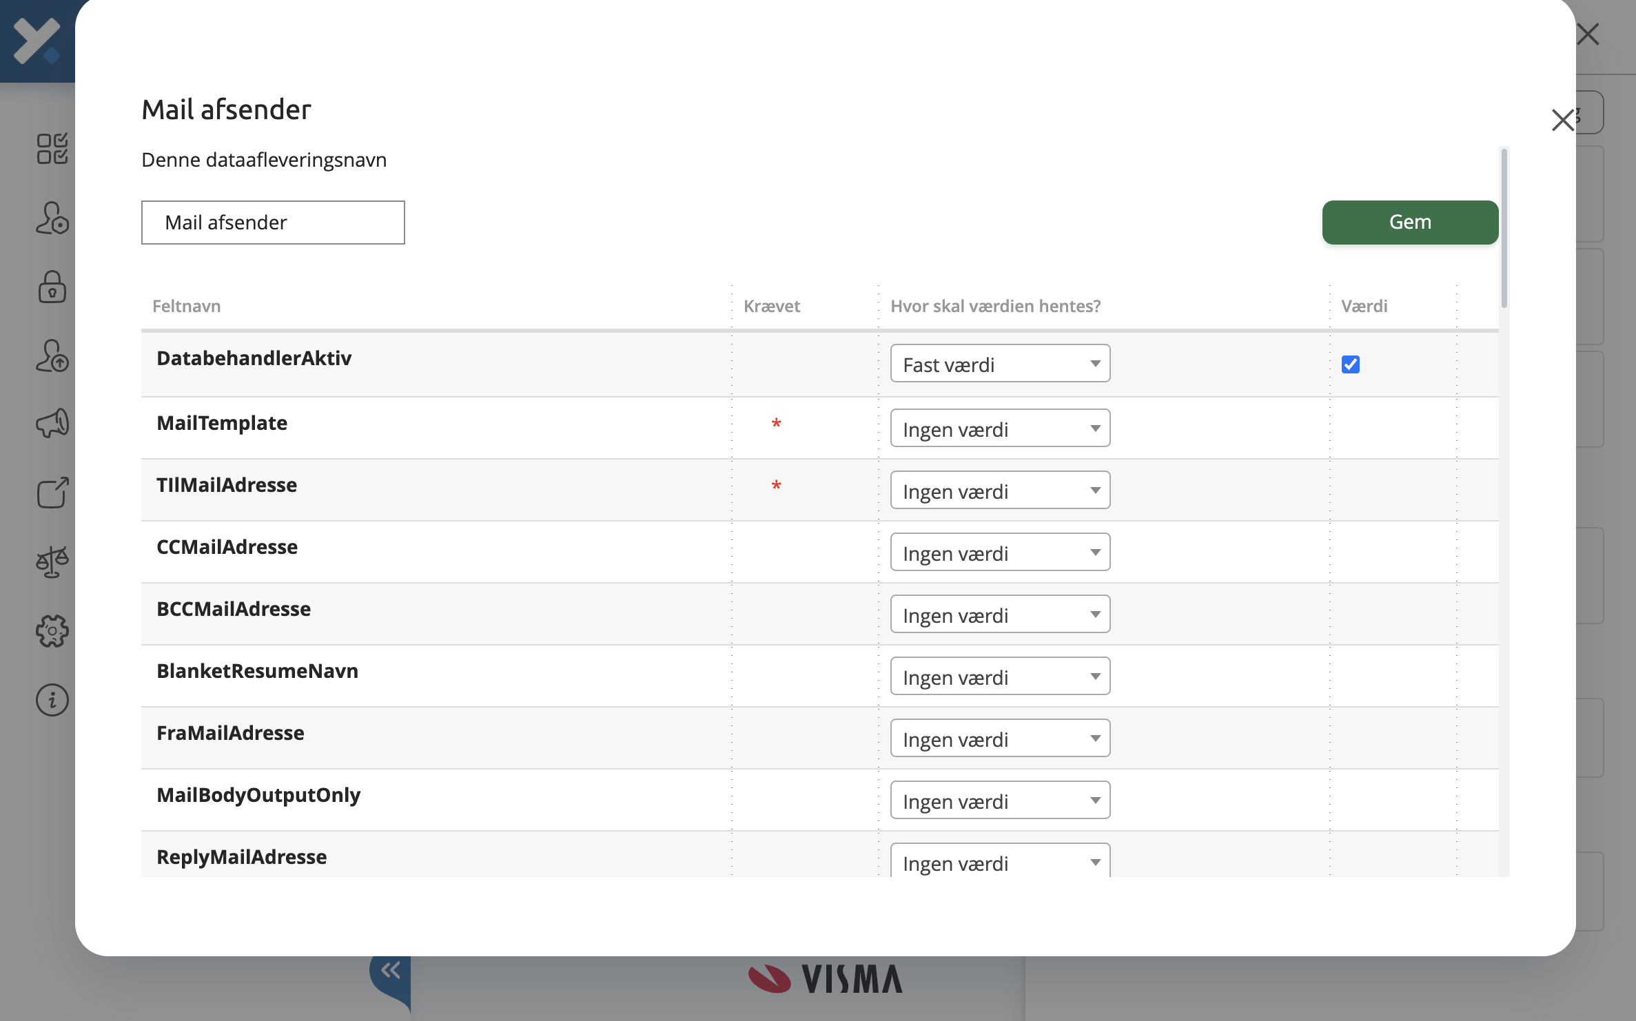
Task: Open the FraMailAdresse value source dropdown
Action: pyautogui.click(x=1000, y=739)
